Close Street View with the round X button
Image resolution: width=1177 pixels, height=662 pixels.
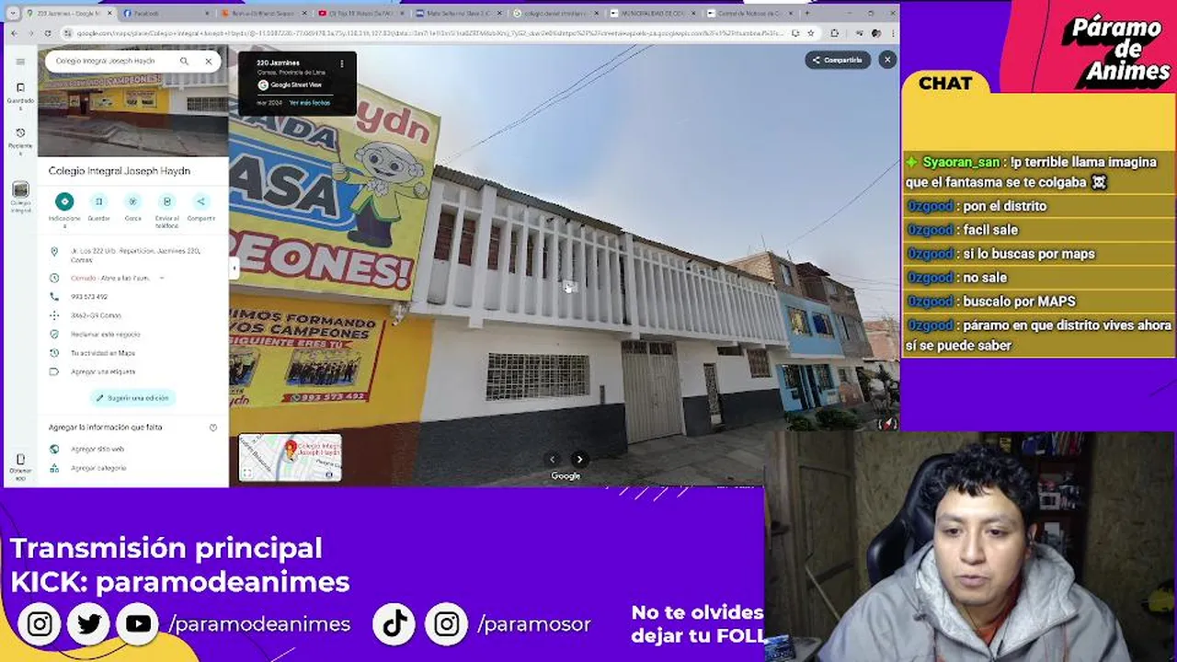887,60
